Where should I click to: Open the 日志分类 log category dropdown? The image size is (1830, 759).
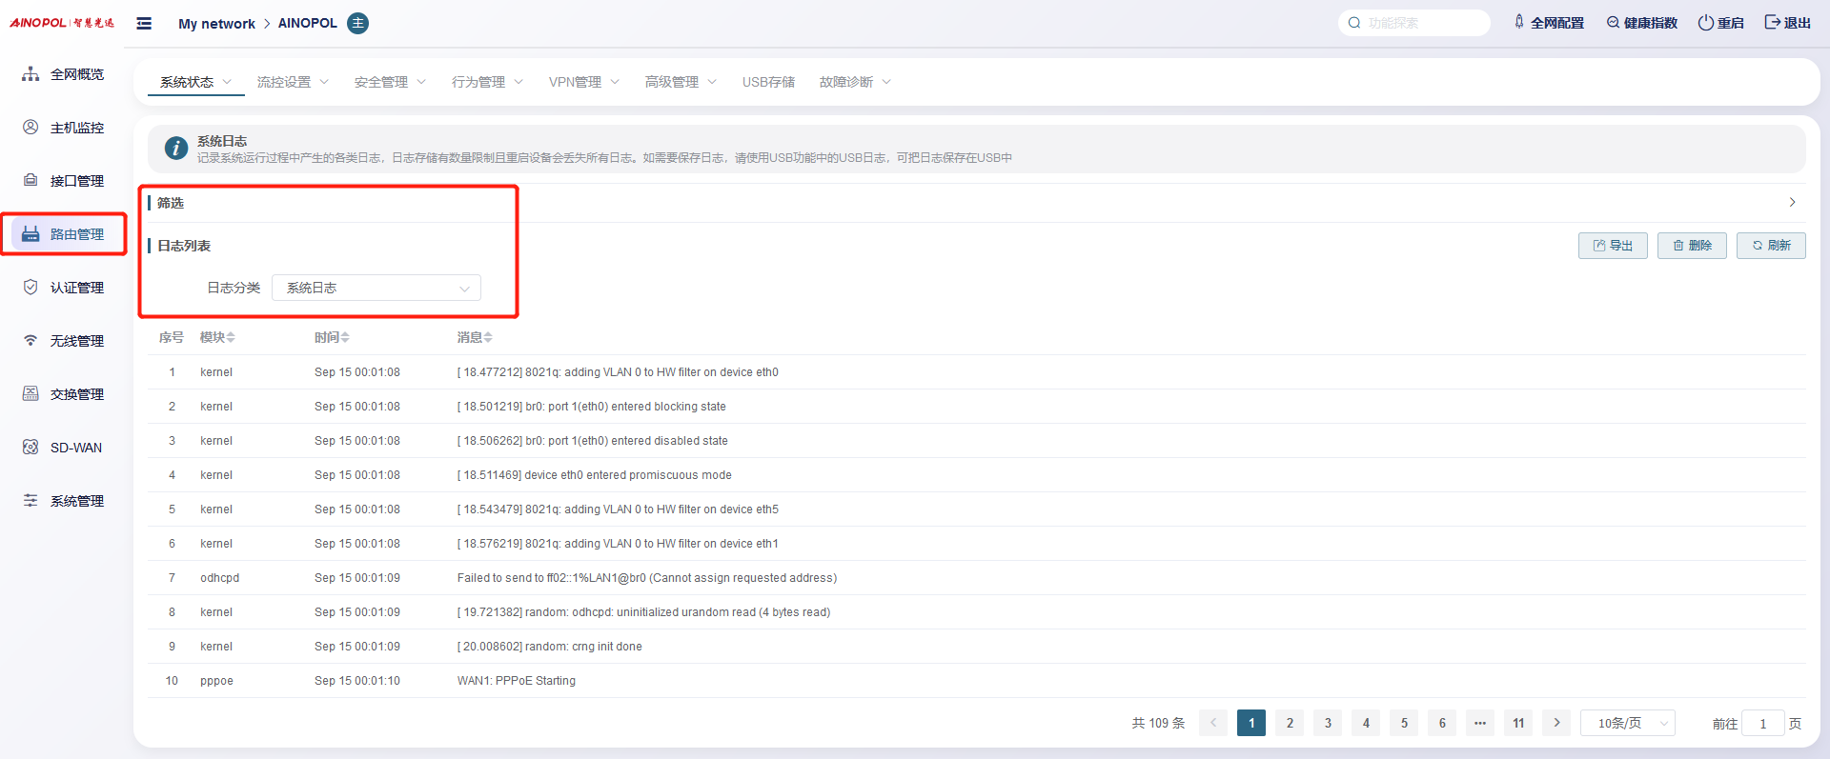pyautogui.click(x=376, y=288)
